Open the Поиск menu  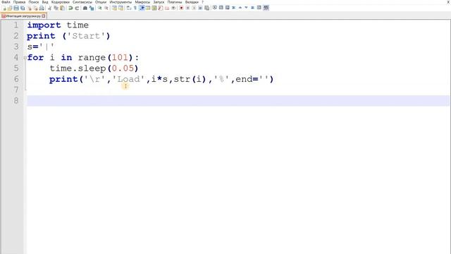34,2
